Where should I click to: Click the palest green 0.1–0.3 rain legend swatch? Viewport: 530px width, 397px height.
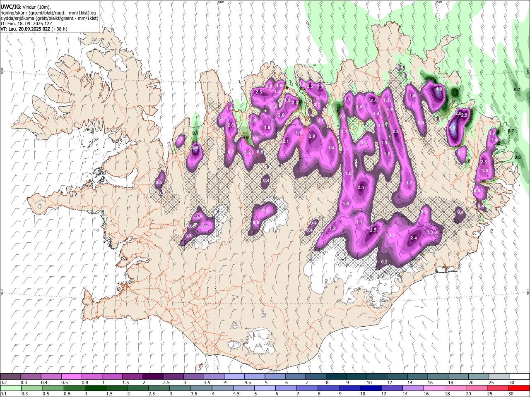(x=11, y=388)
